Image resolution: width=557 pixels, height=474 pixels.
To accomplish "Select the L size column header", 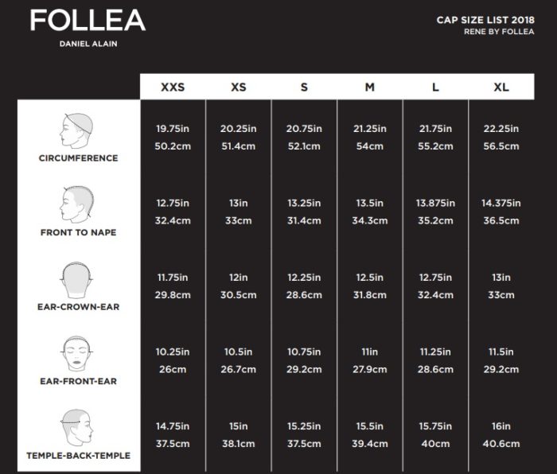I will coord(435,87).
